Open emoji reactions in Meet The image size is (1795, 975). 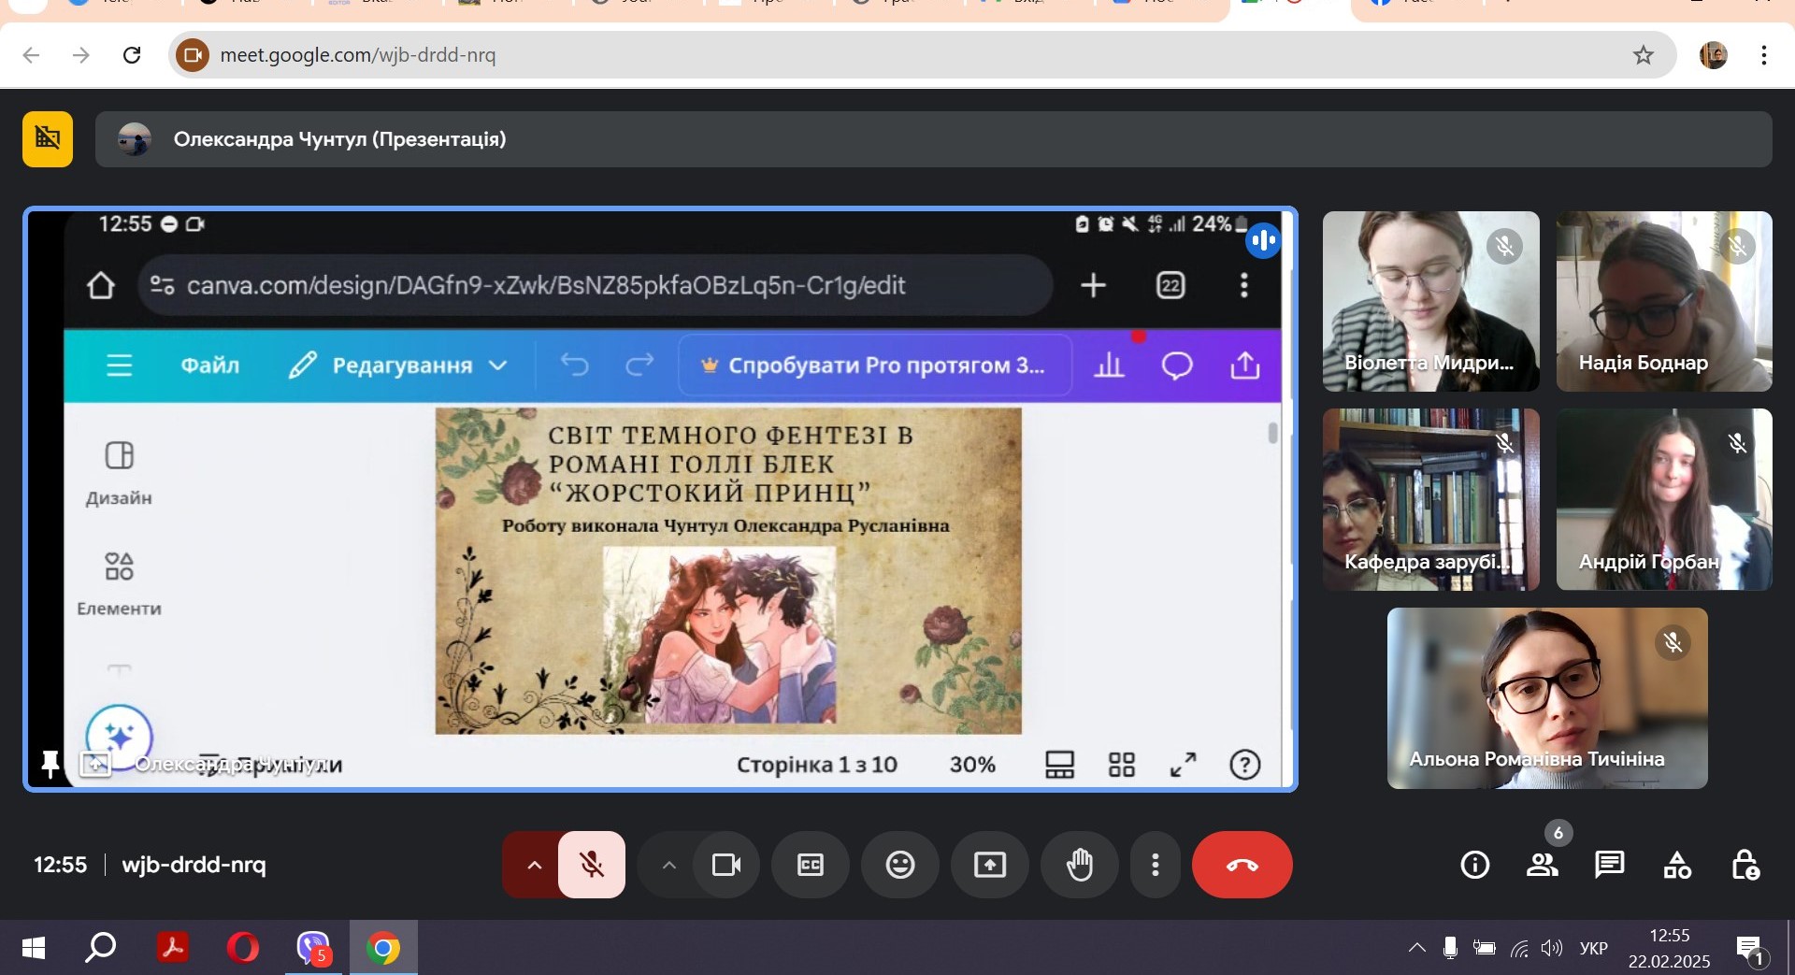click(900, 865)
